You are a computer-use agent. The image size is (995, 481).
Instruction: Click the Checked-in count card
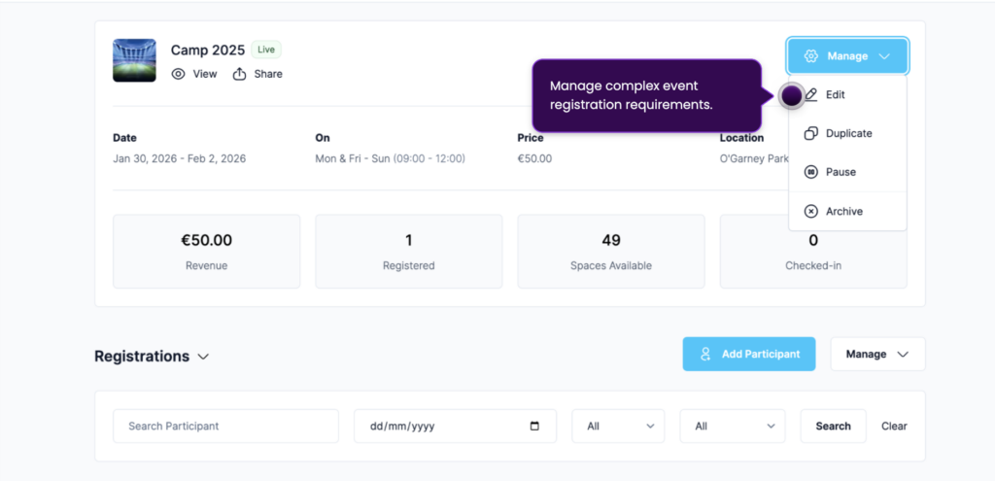[x=813, y=252]
